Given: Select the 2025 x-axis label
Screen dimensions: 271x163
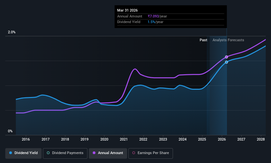Looking at the screenshot, I should click(202, 139).
